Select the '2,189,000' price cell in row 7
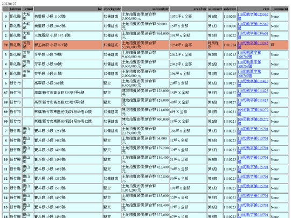291x218 pixels. 145,131
